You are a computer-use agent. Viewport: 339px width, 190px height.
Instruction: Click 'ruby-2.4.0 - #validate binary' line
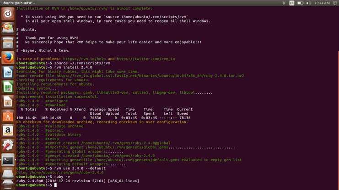[x=48, y=135]
